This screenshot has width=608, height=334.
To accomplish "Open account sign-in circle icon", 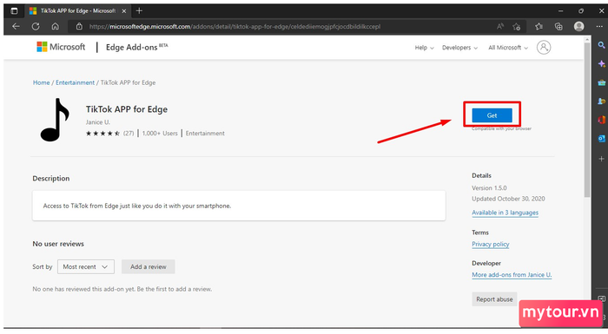I will (x=544, y=47).
